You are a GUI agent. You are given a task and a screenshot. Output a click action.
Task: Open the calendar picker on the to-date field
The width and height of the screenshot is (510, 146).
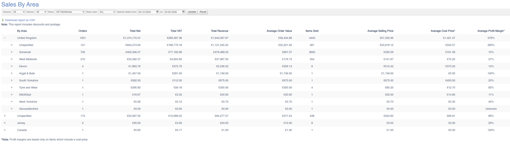[183, 12]
